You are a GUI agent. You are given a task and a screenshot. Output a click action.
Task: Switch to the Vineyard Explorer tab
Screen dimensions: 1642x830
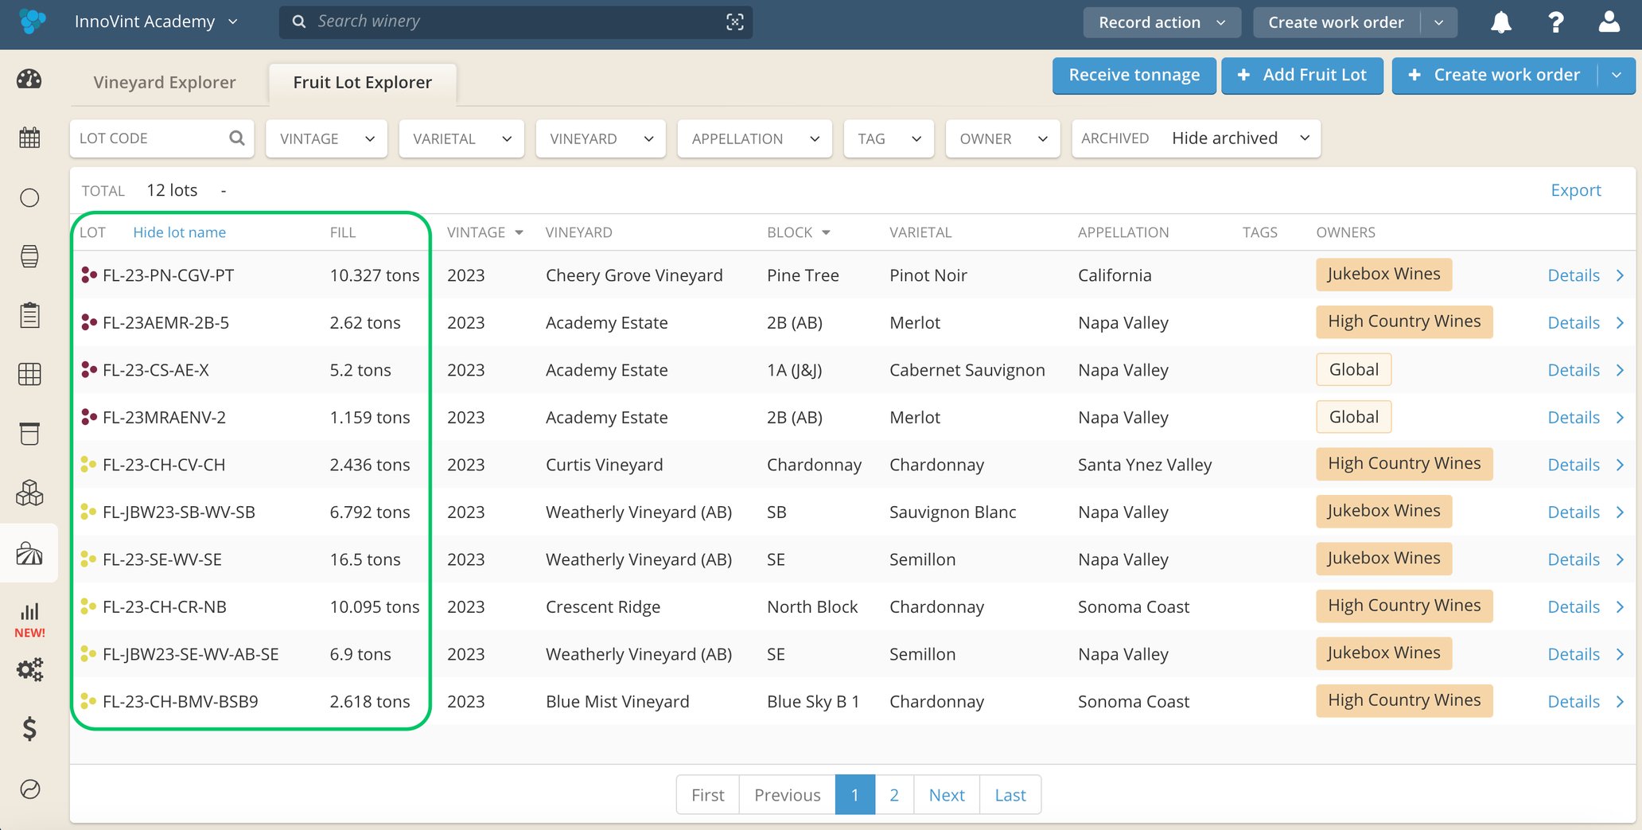(x=165, y=82)
